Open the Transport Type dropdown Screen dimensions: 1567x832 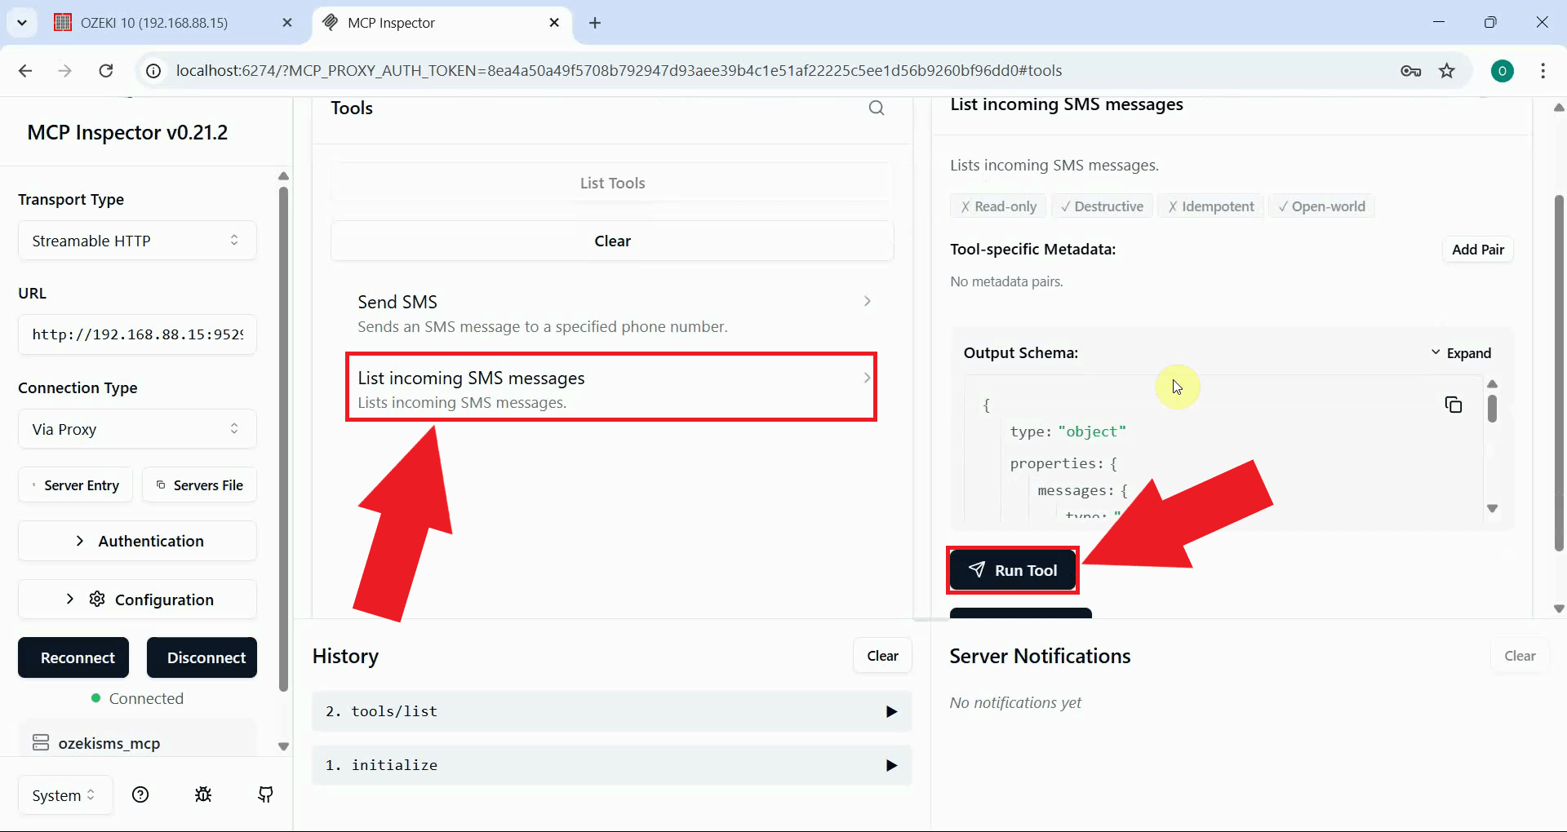136,240
